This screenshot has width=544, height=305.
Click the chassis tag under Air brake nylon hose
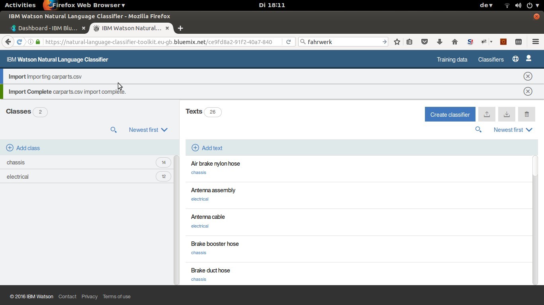coord(199,172)
